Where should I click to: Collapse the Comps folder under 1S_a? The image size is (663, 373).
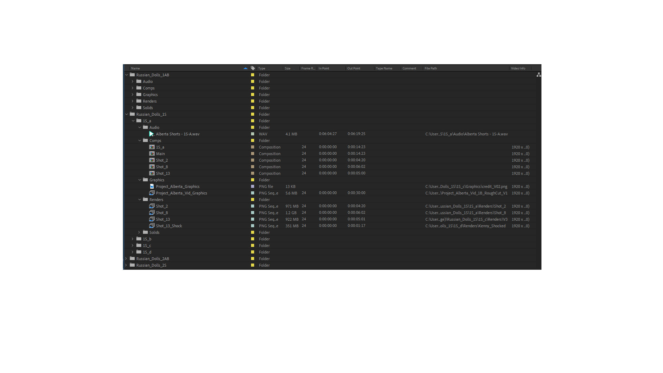point(140,141)
